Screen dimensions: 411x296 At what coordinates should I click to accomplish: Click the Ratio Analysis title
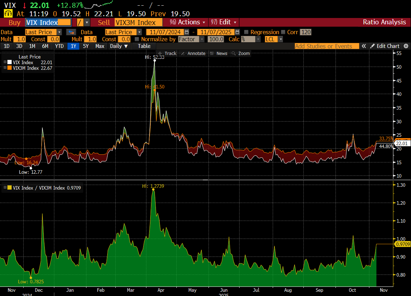tap(384, 22)
